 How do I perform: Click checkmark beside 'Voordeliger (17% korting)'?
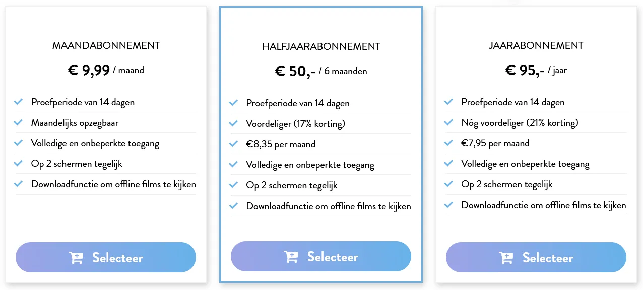(233, 123)
